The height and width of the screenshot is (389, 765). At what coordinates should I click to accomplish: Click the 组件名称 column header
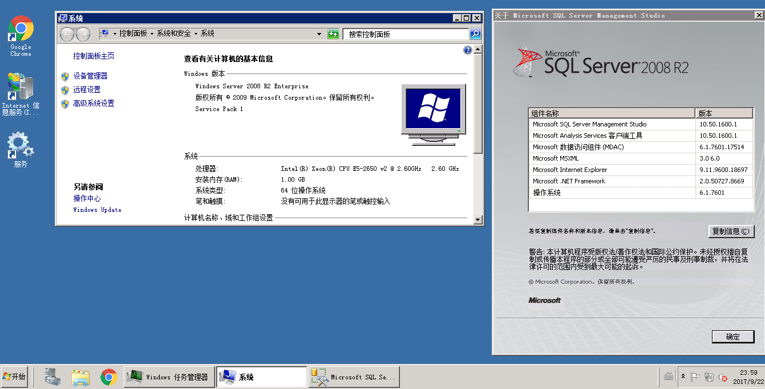click(x=612, y=113)
